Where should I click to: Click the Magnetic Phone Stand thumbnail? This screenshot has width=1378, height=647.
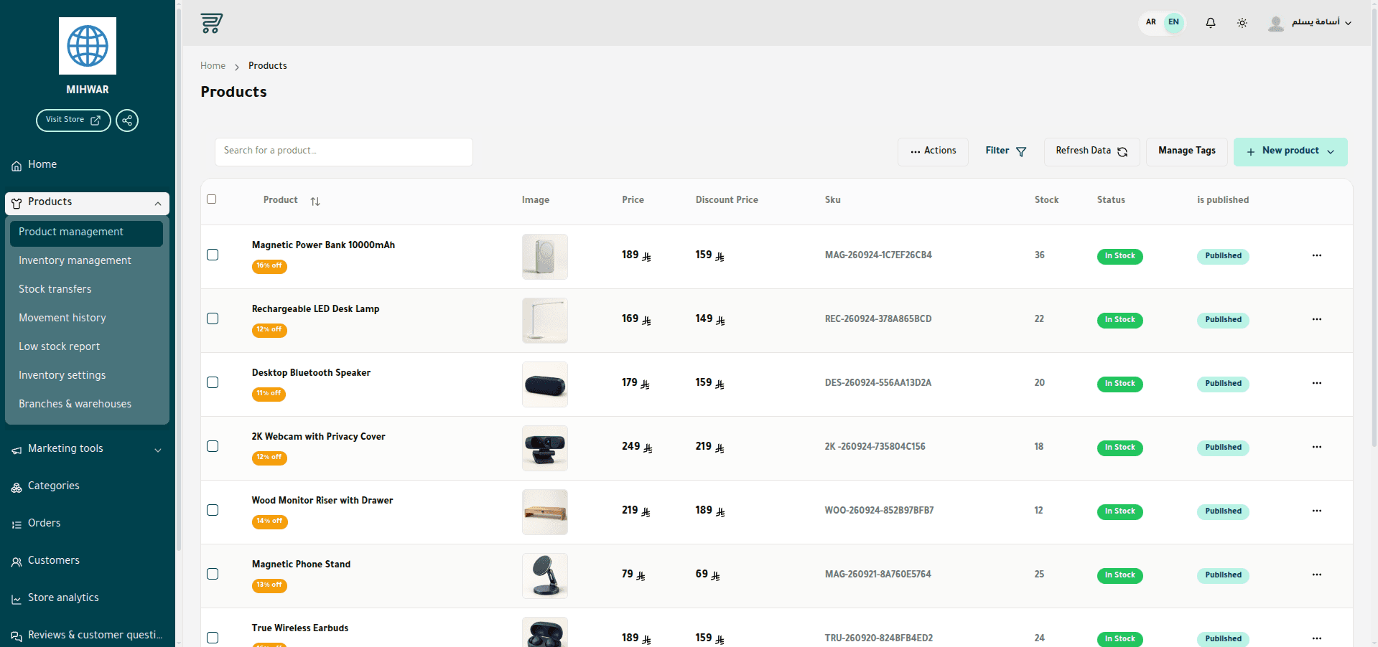545,576
